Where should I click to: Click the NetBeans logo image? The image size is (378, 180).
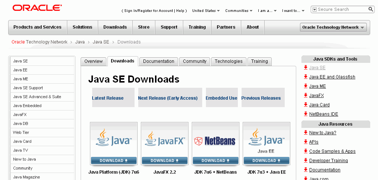coord(215,141)
